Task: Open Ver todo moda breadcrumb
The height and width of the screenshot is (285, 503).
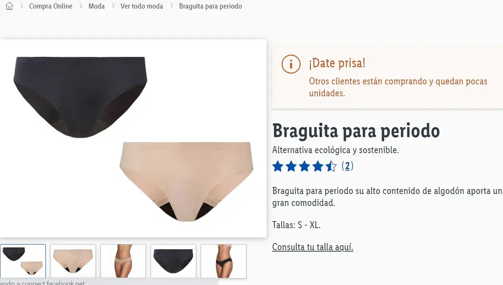Action: [x=142, y=6]
